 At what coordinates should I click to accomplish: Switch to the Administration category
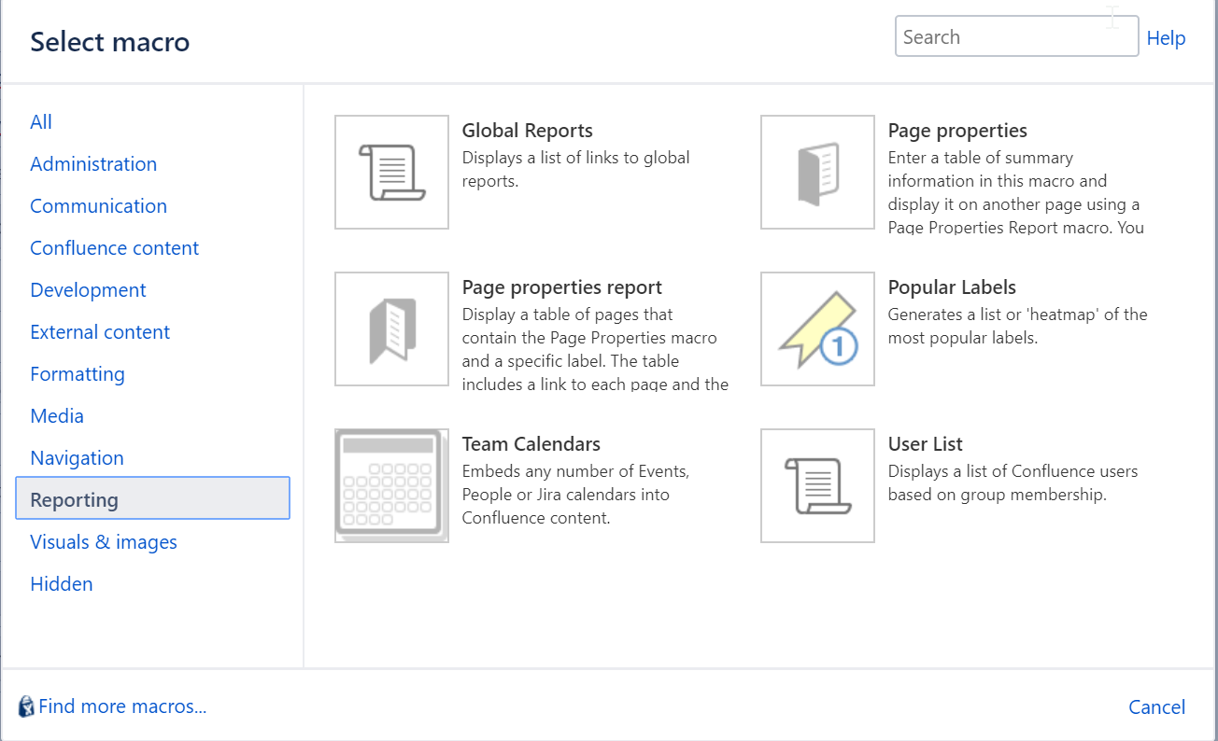[x=93, y=163]
